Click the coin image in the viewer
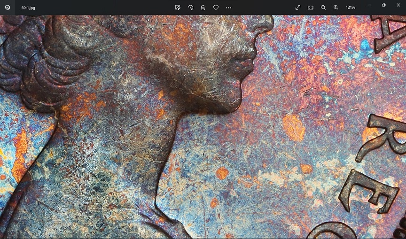The width and height of the screenshot is (406, 239). (x=203, y=127)
